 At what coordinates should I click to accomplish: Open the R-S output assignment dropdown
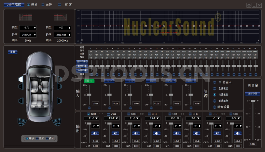pos(234,118)
